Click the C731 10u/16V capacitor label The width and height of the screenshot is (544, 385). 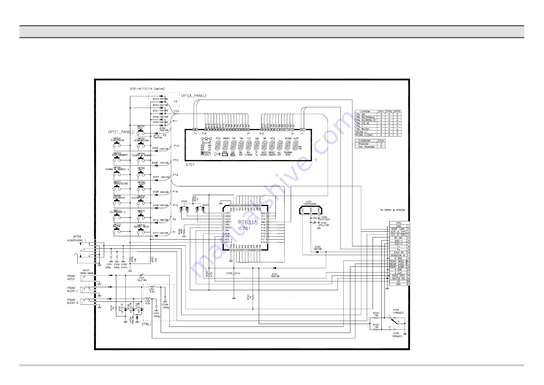[x=142, y=279]
